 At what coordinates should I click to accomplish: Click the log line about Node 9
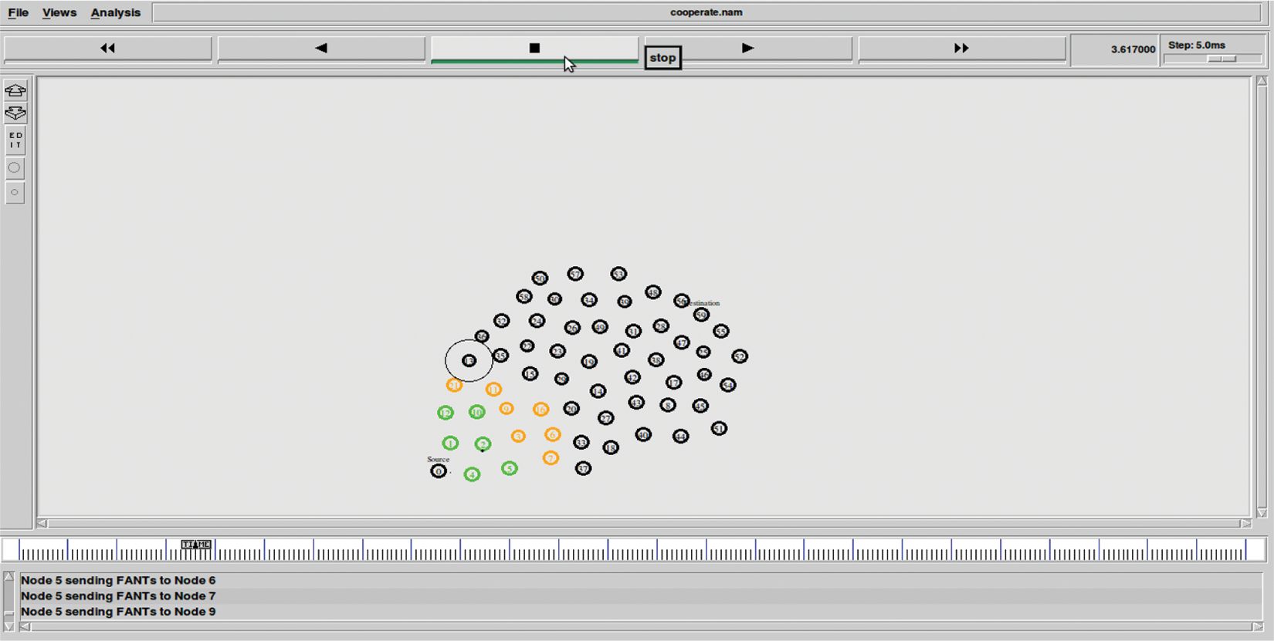click(x=118, y=612)
